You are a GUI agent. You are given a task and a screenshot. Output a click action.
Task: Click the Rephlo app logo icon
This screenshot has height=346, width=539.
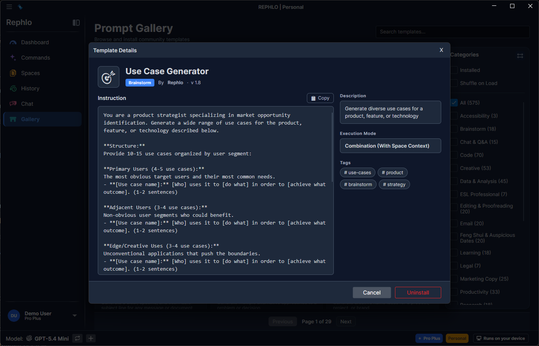point(20,7)
